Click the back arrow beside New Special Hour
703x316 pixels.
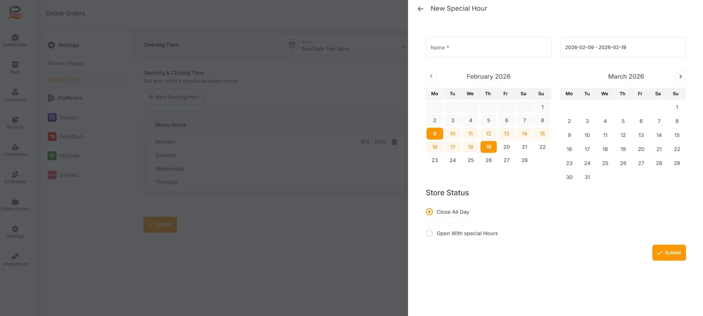(x=420, y=9)
